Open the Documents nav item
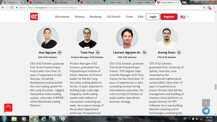The width and height of the screenshot is (217, 122). 62,17
